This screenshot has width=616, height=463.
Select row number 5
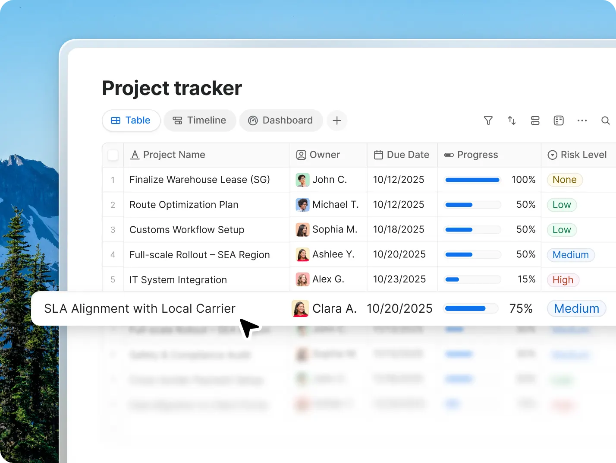point(113,280)
